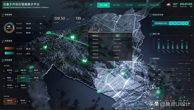Select the 98.90 km mileage row
Screen dimensions: 194x110
pos(29,33)
